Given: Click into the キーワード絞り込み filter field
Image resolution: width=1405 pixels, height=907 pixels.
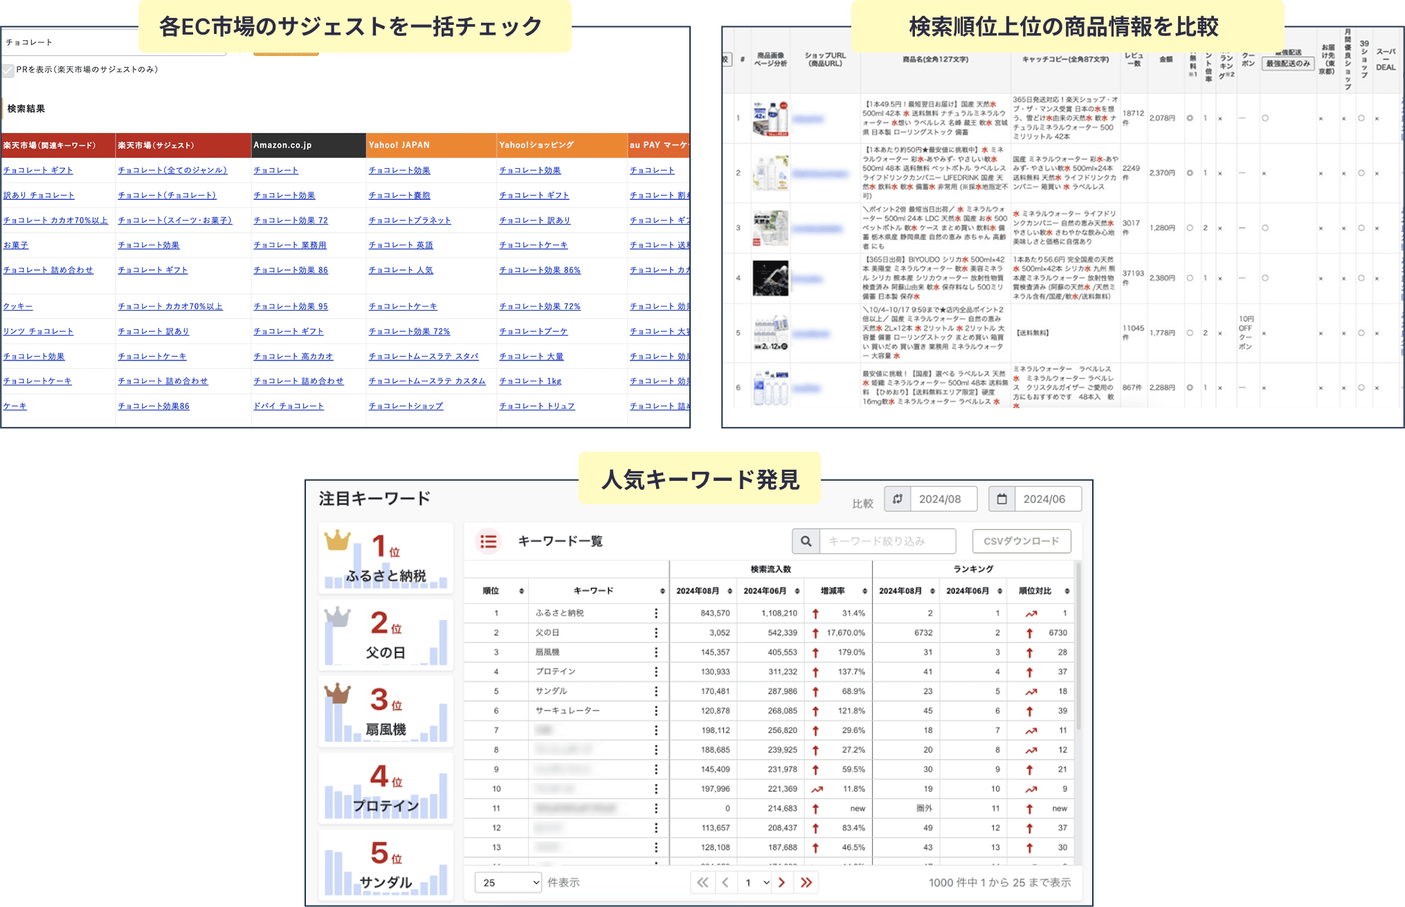Looking at the screenshot, I should pyautogui.click(x=888, y=541).
